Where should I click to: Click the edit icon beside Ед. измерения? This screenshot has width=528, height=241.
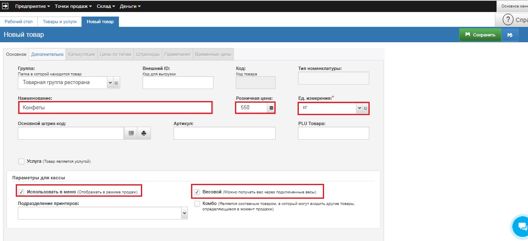point(366,108)
